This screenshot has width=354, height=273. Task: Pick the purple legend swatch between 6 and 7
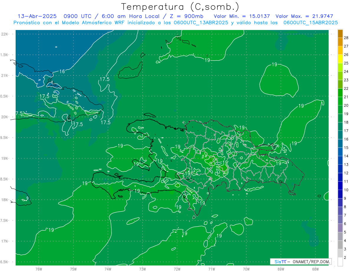click(x=340, y=219)
